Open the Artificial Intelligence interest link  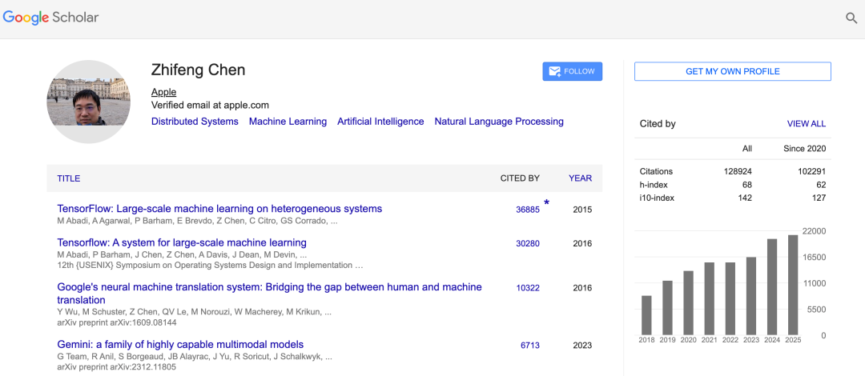tap(380, 122)
